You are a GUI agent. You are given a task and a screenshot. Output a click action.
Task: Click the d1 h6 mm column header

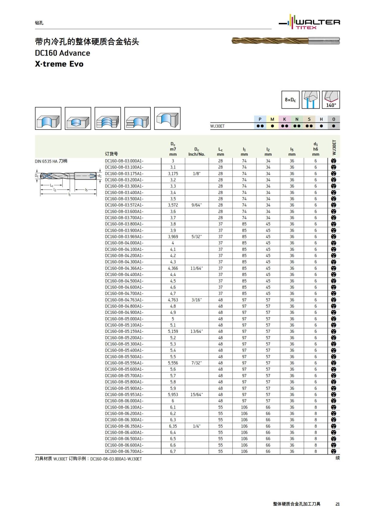pos(316,149)
